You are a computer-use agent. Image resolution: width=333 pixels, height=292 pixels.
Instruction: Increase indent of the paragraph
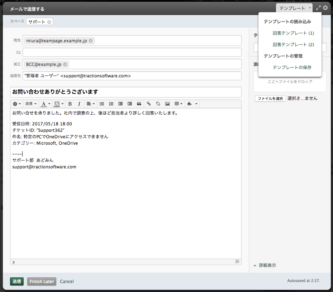click(130, 104)
